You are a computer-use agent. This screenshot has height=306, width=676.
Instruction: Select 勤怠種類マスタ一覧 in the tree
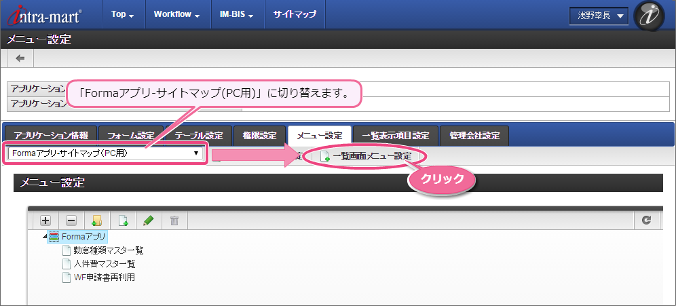click(108, 250)
